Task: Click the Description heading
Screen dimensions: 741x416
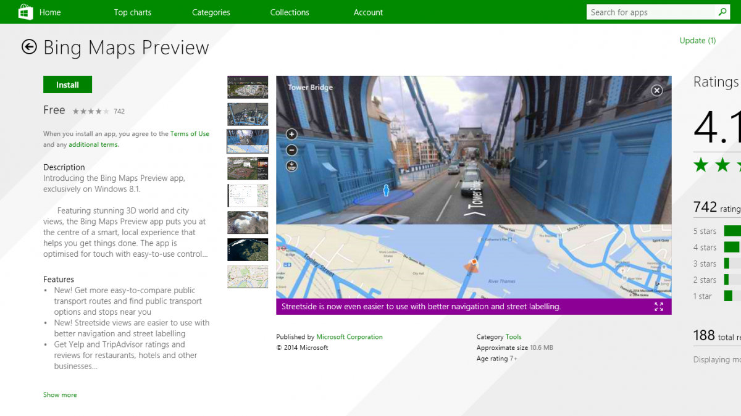Action: (64, 167)
